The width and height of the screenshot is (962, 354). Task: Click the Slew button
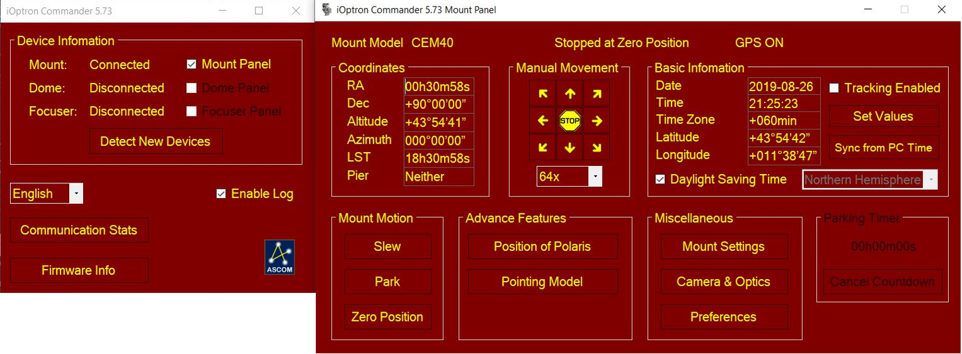pyautogui.click(x=388, y=246)
